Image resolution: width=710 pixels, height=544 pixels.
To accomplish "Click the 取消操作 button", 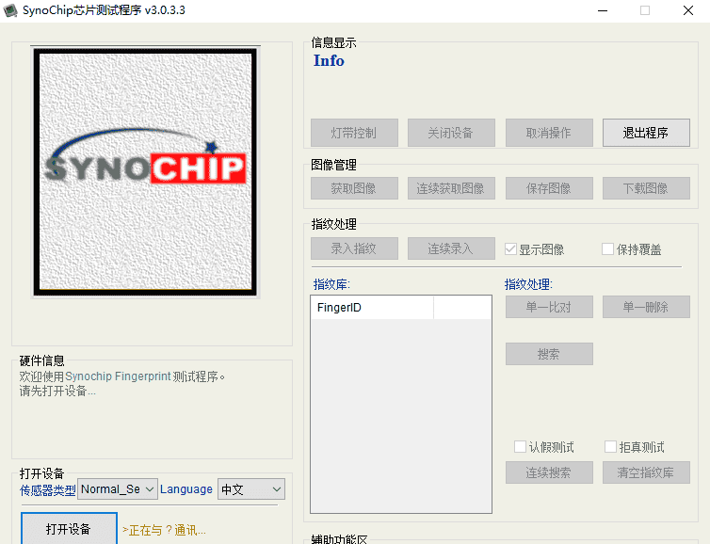I will [x=549, y=133].
